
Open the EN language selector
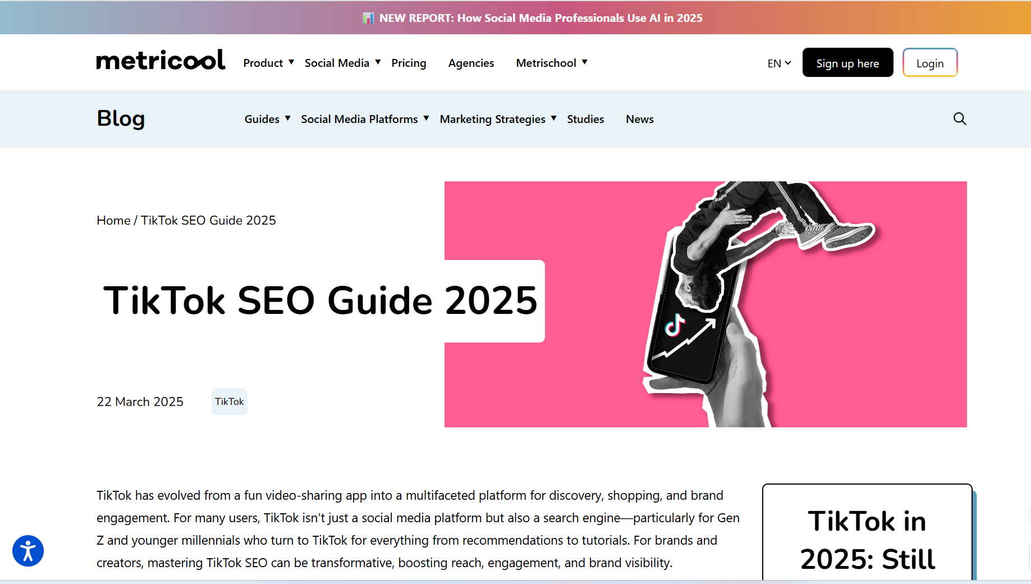pos(779,63)
